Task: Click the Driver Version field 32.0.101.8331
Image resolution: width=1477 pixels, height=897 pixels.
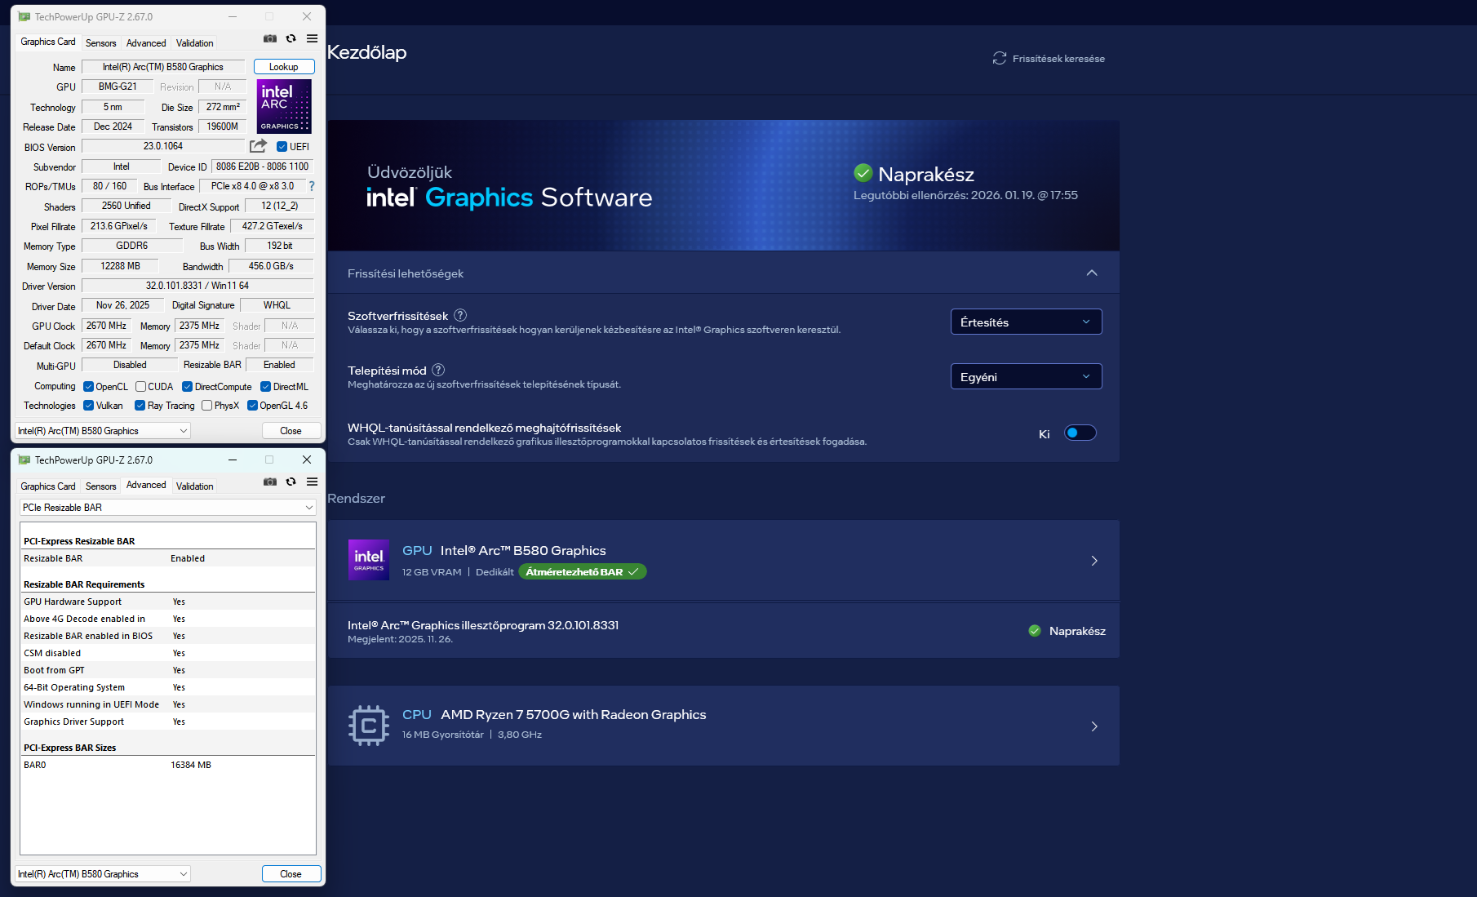Action: coord(197,286)
